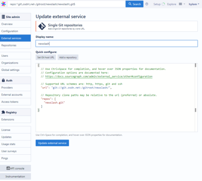Click the Registry puzzle piece icon

click(3, 112)
